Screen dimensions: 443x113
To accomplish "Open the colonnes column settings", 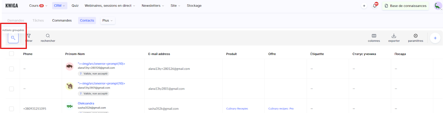I will tap(374, 36).
